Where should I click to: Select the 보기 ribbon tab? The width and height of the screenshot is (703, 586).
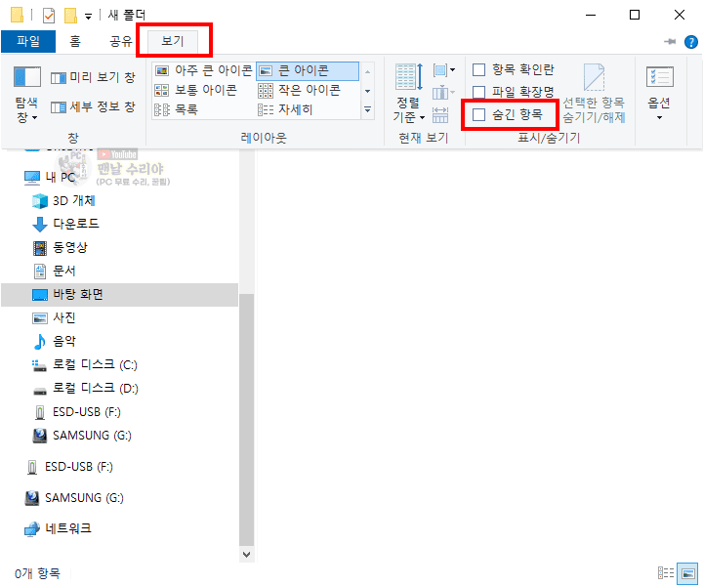pos(173,41)
